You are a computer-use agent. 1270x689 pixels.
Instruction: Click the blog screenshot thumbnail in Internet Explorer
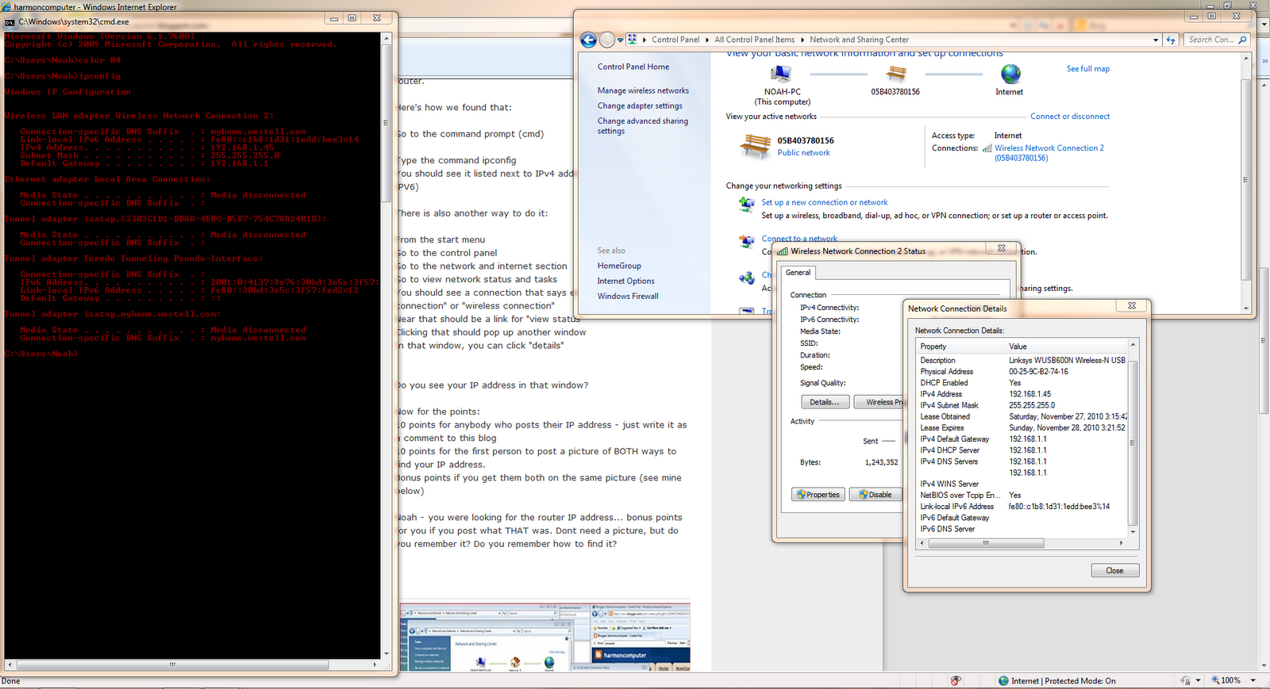click(545, 637)
